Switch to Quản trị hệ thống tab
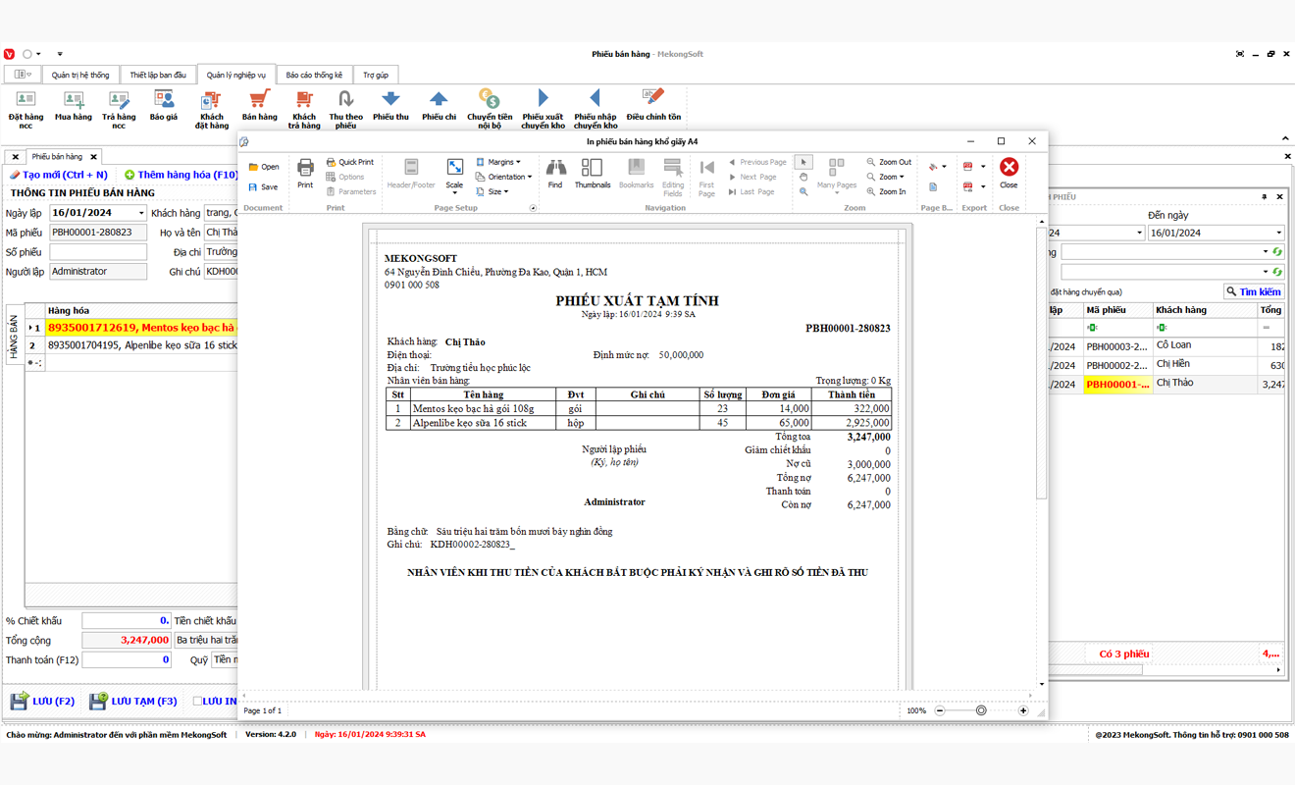The image size is (1295, 785). coord(80,75)
